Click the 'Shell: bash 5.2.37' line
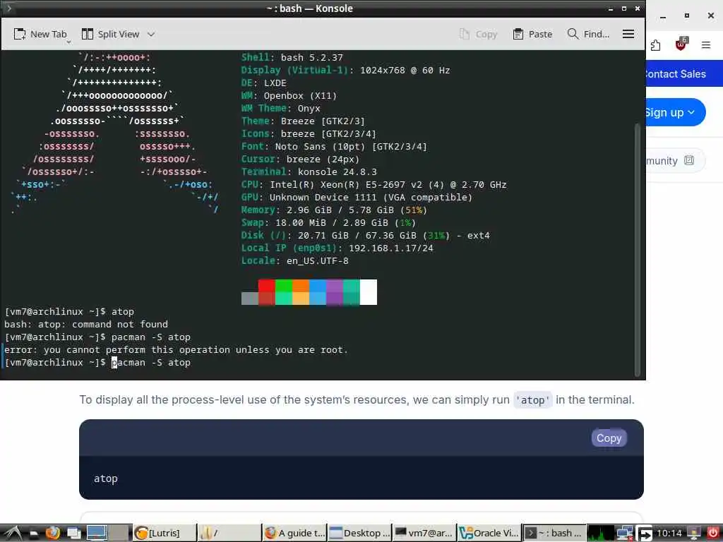Viewport: 723px width, 542px height. coord(292,58)
